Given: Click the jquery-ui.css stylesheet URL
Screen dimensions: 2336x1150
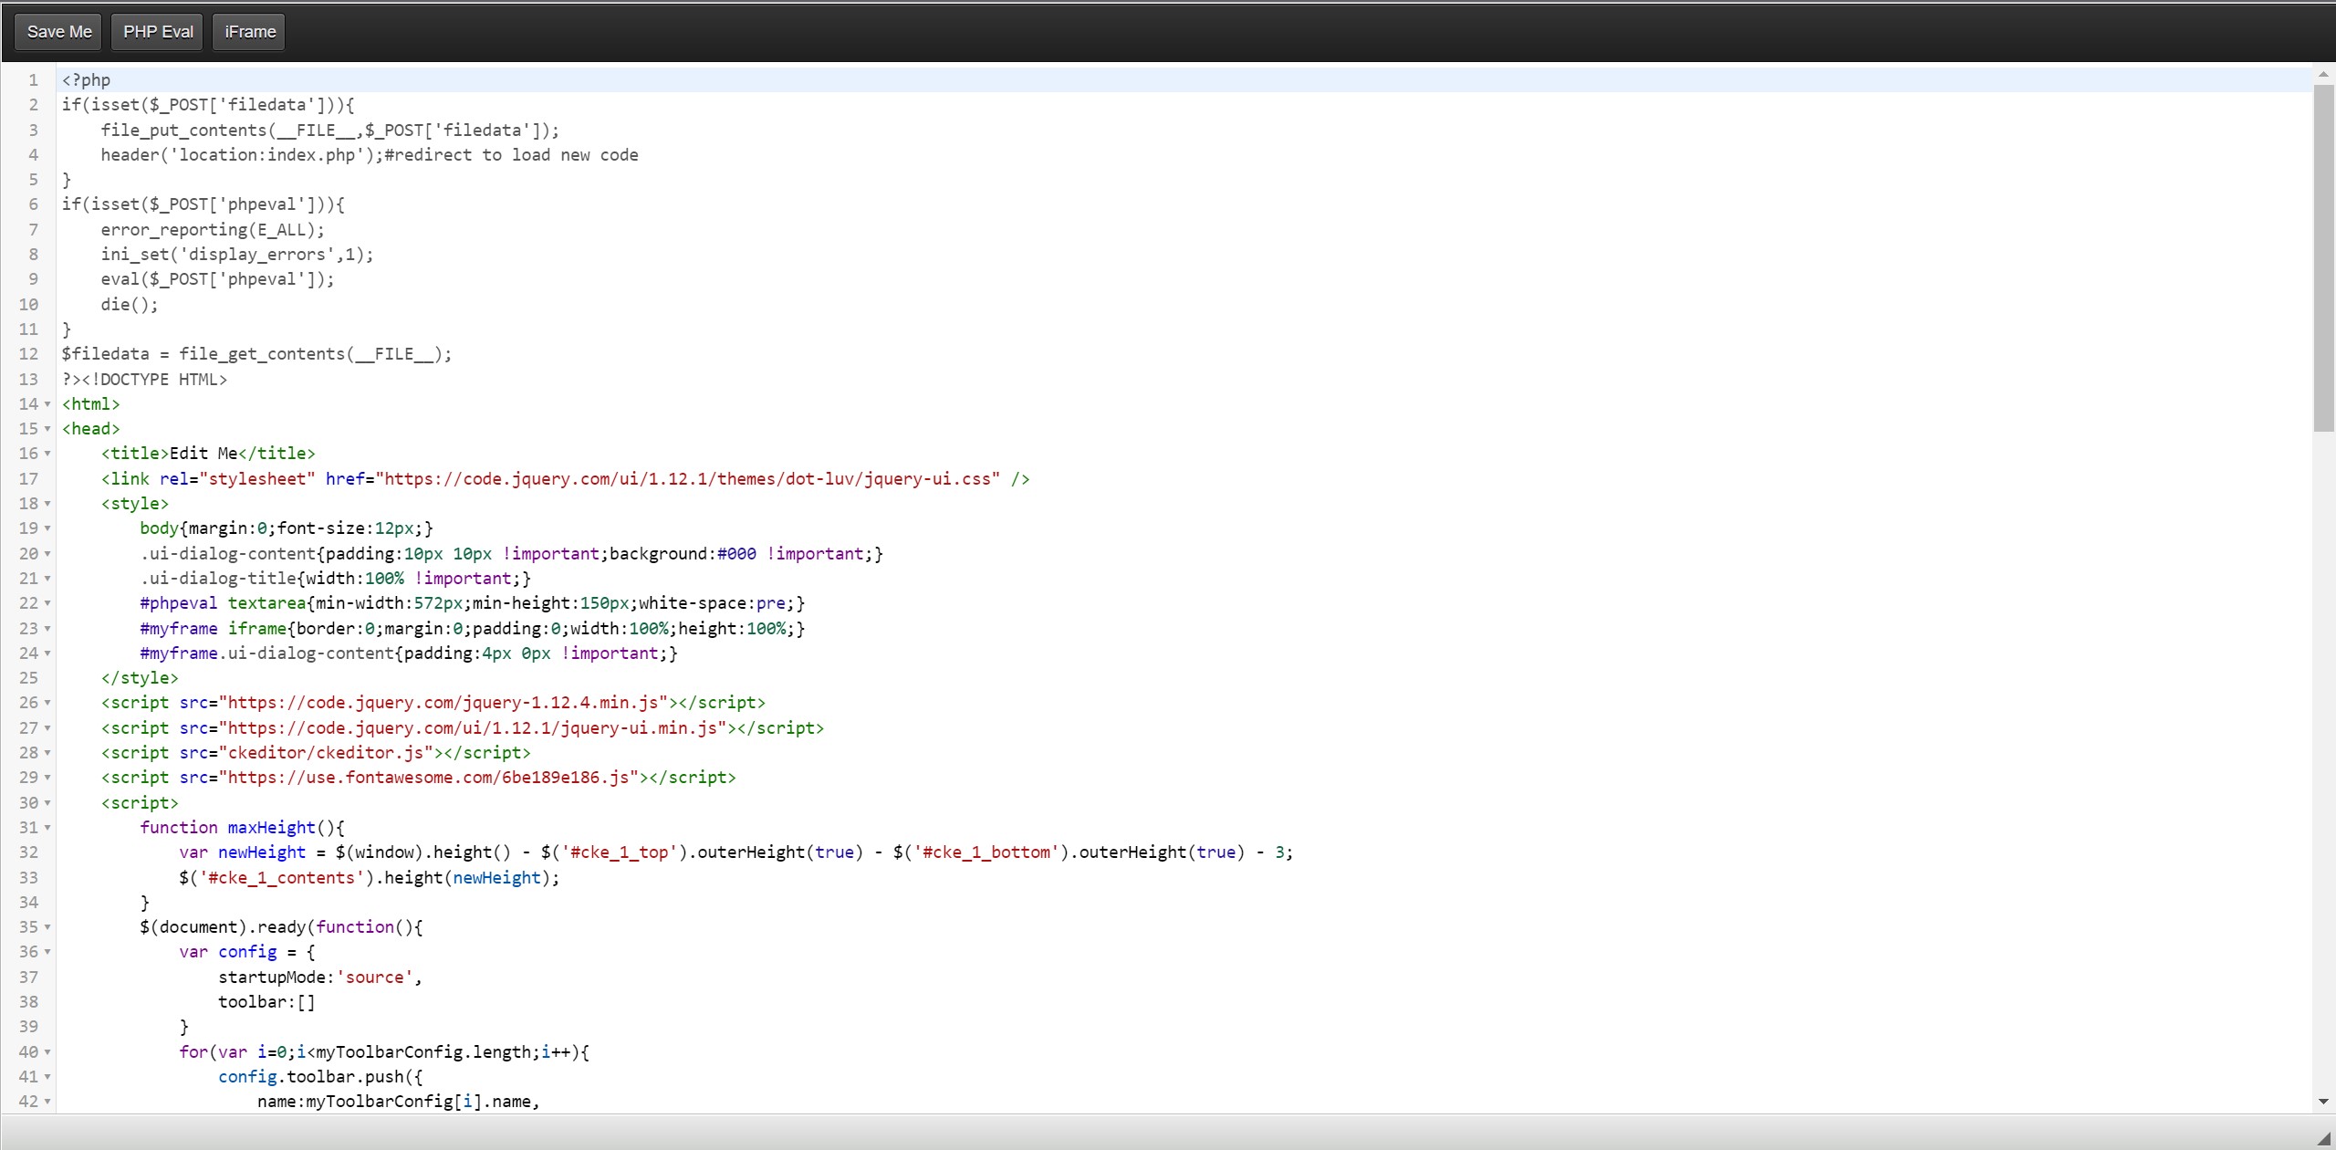Looking at the screenshot, I should 688,479.
